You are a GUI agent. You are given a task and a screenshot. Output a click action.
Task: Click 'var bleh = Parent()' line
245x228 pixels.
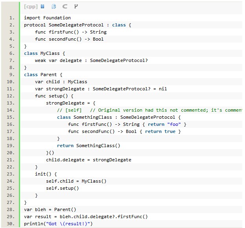[50, 209]
